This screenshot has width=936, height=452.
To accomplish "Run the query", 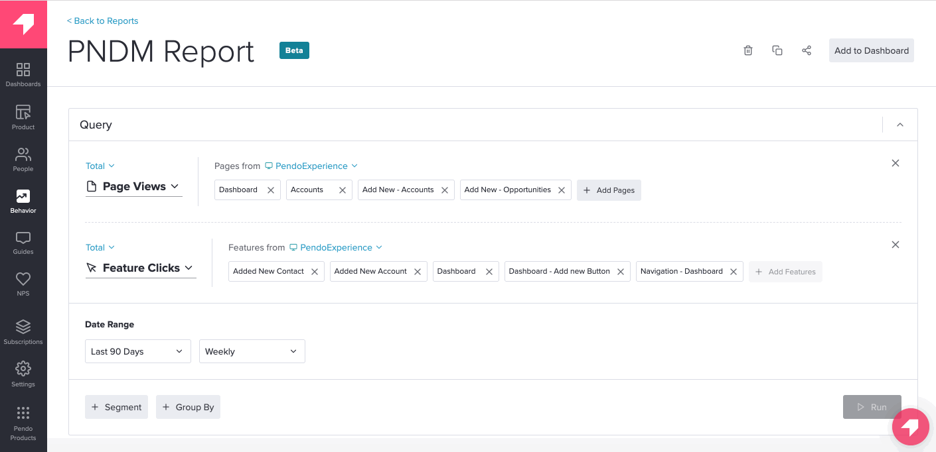I will tap(872, 407).
